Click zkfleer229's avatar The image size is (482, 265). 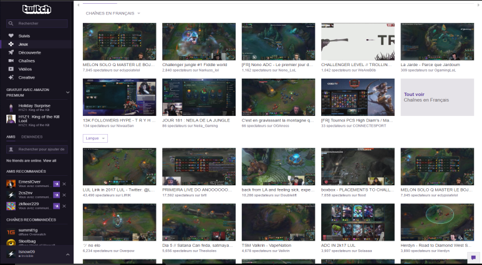pyautogui.click(x=11, y=206)
